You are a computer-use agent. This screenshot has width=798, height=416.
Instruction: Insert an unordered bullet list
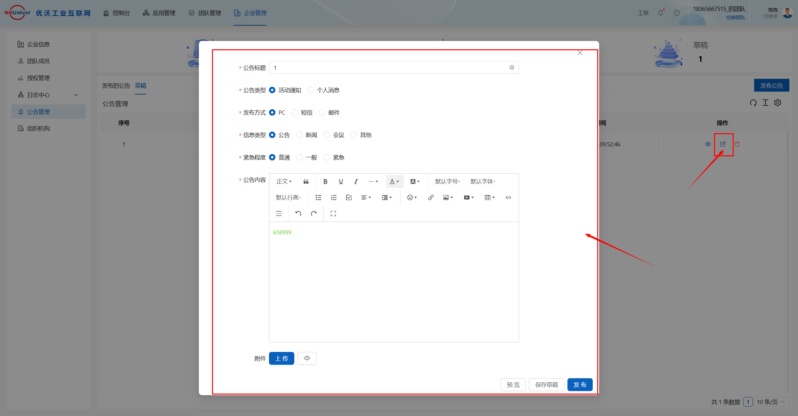318,198
